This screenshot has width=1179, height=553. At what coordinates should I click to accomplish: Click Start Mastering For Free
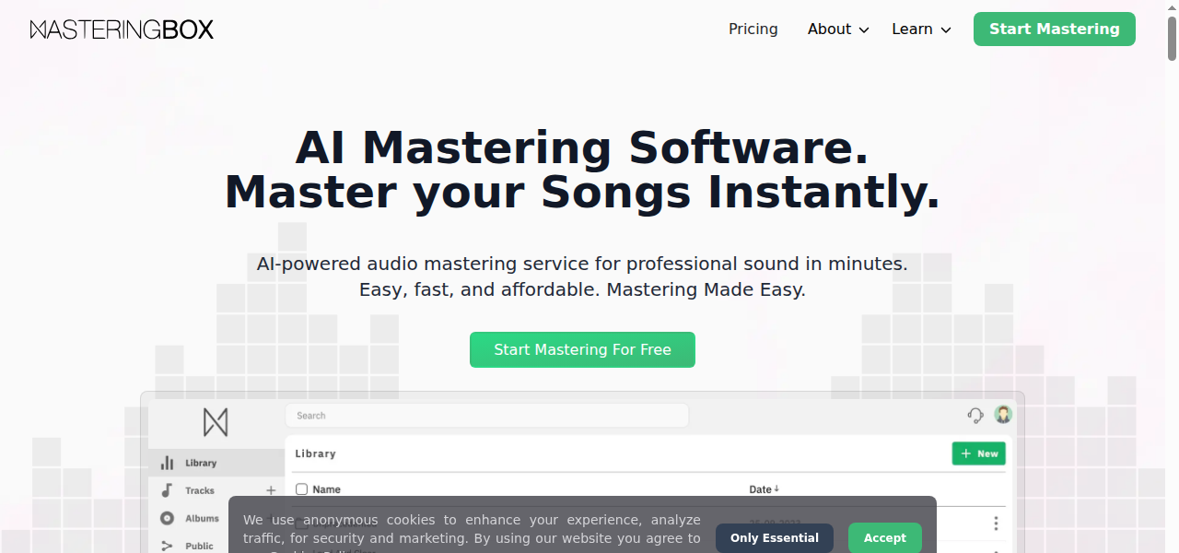(582, 349)
